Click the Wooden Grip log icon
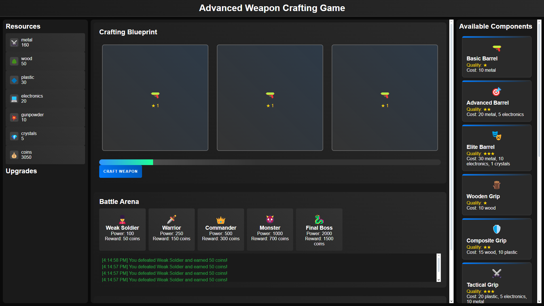The image size is (544, 306). click(497, 185)
